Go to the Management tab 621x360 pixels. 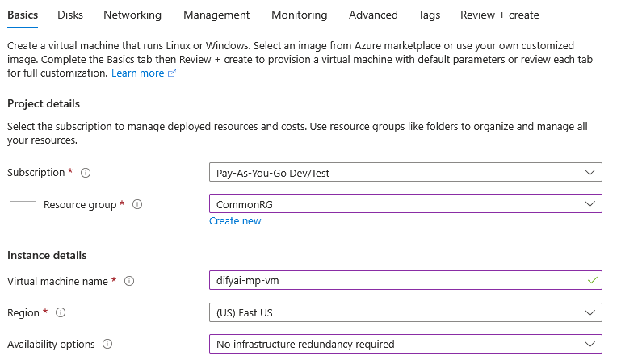(216, 15)
